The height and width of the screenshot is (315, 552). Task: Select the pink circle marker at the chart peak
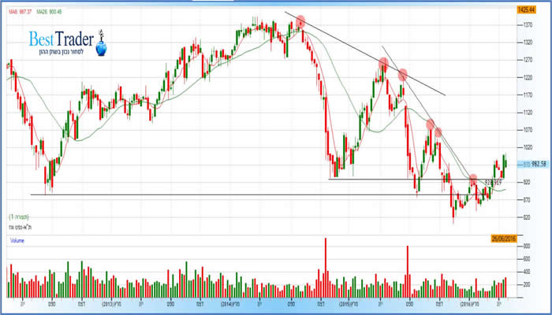tap(300, 21)
